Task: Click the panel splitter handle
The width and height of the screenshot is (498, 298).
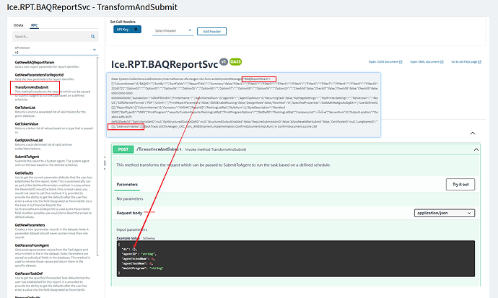Action: (105, 163)
